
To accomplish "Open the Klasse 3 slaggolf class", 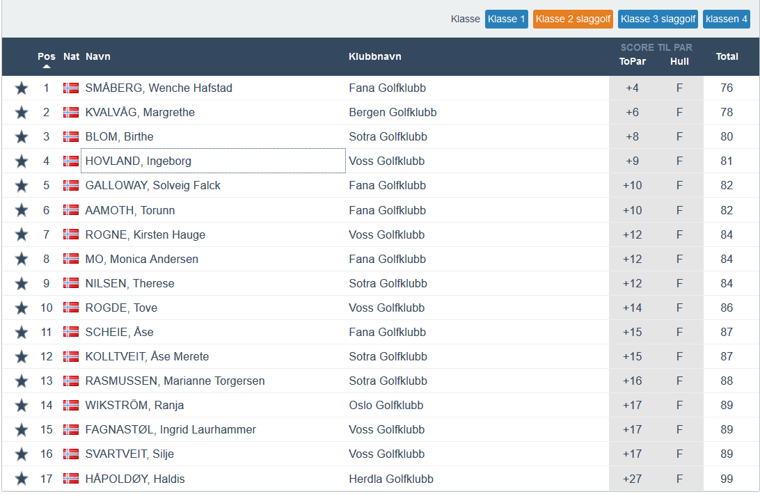I will [658, 19].
